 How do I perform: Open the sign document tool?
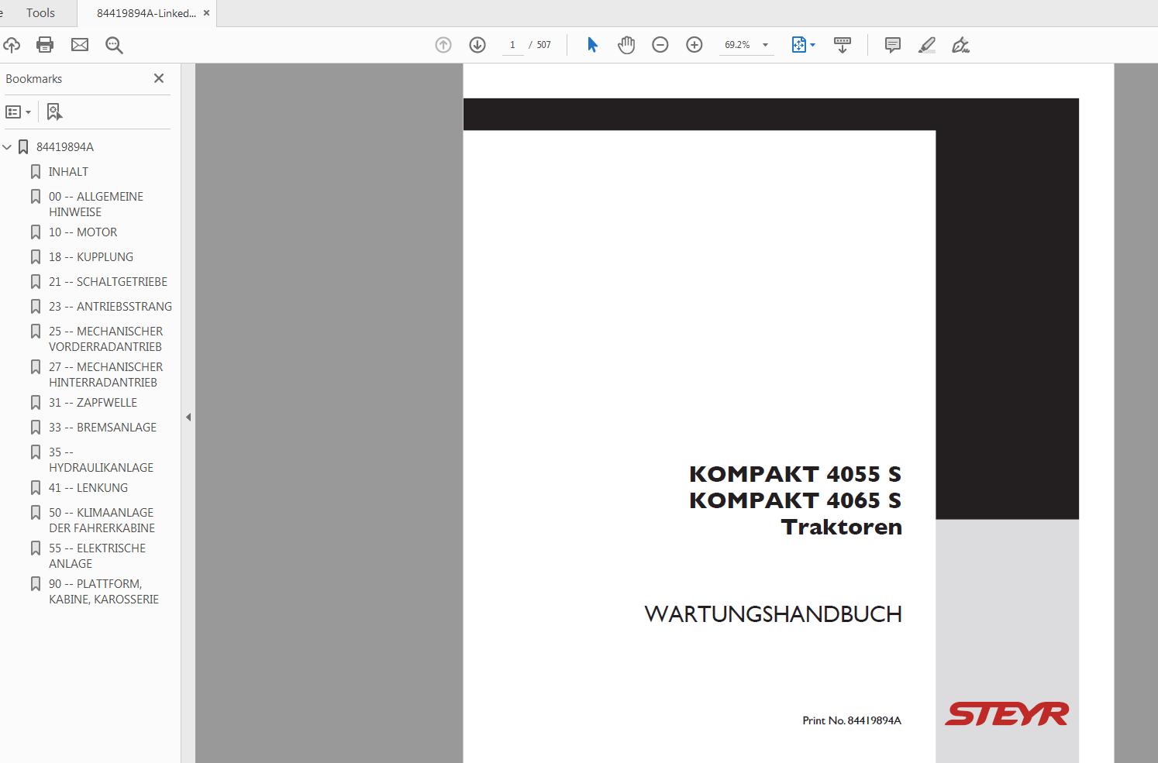961,45
